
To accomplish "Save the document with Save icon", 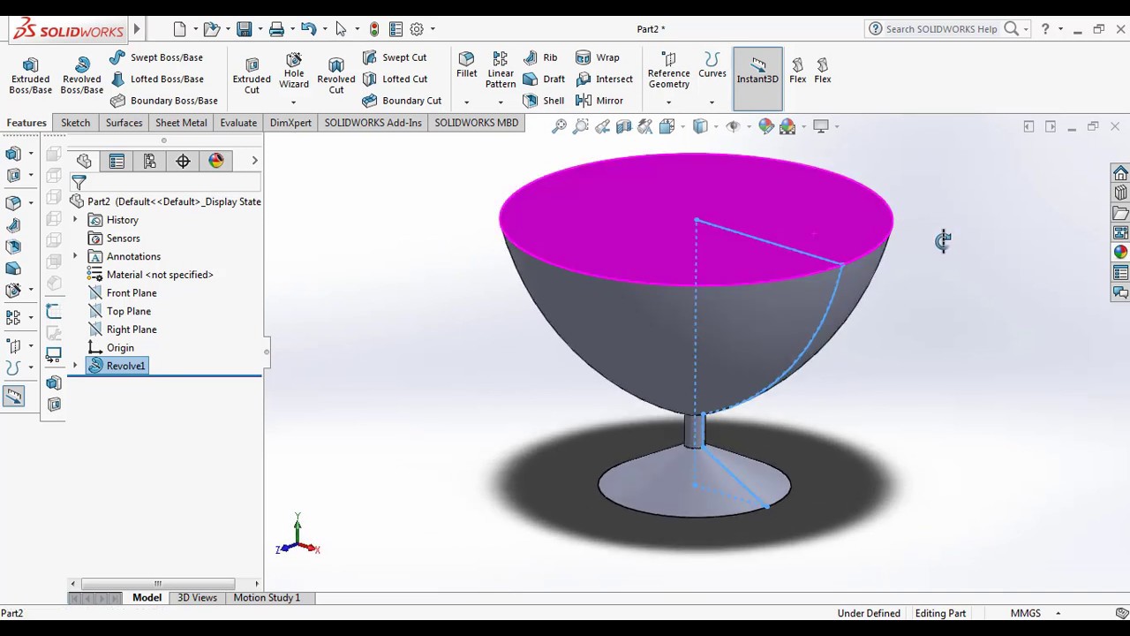I will tap(245, 29).
